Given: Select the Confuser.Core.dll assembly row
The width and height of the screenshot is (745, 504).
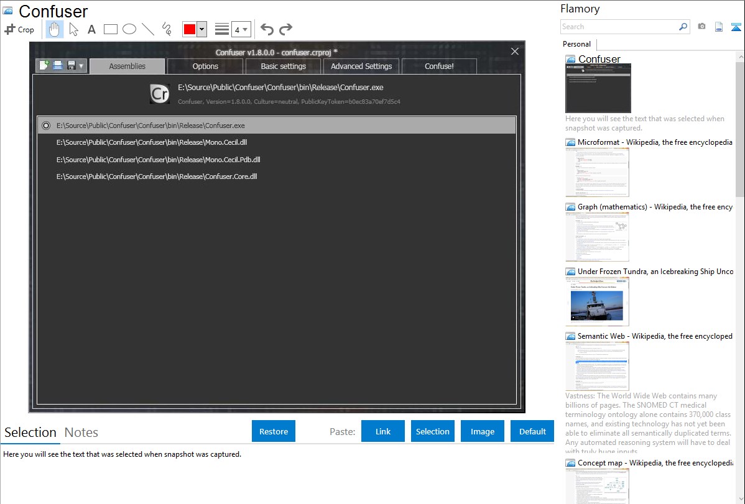Looking at the screenshot, I should click(277, 176).
